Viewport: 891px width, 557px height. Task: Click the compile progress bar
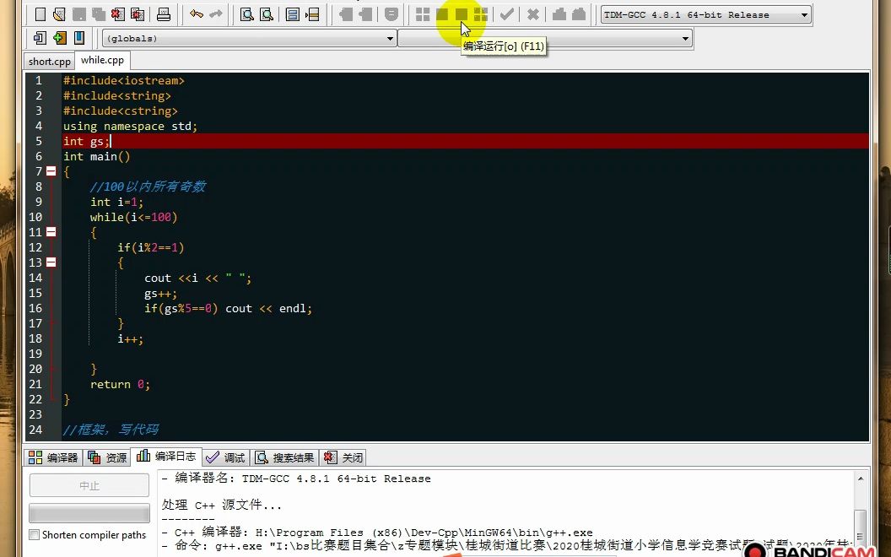click(89, 512)
